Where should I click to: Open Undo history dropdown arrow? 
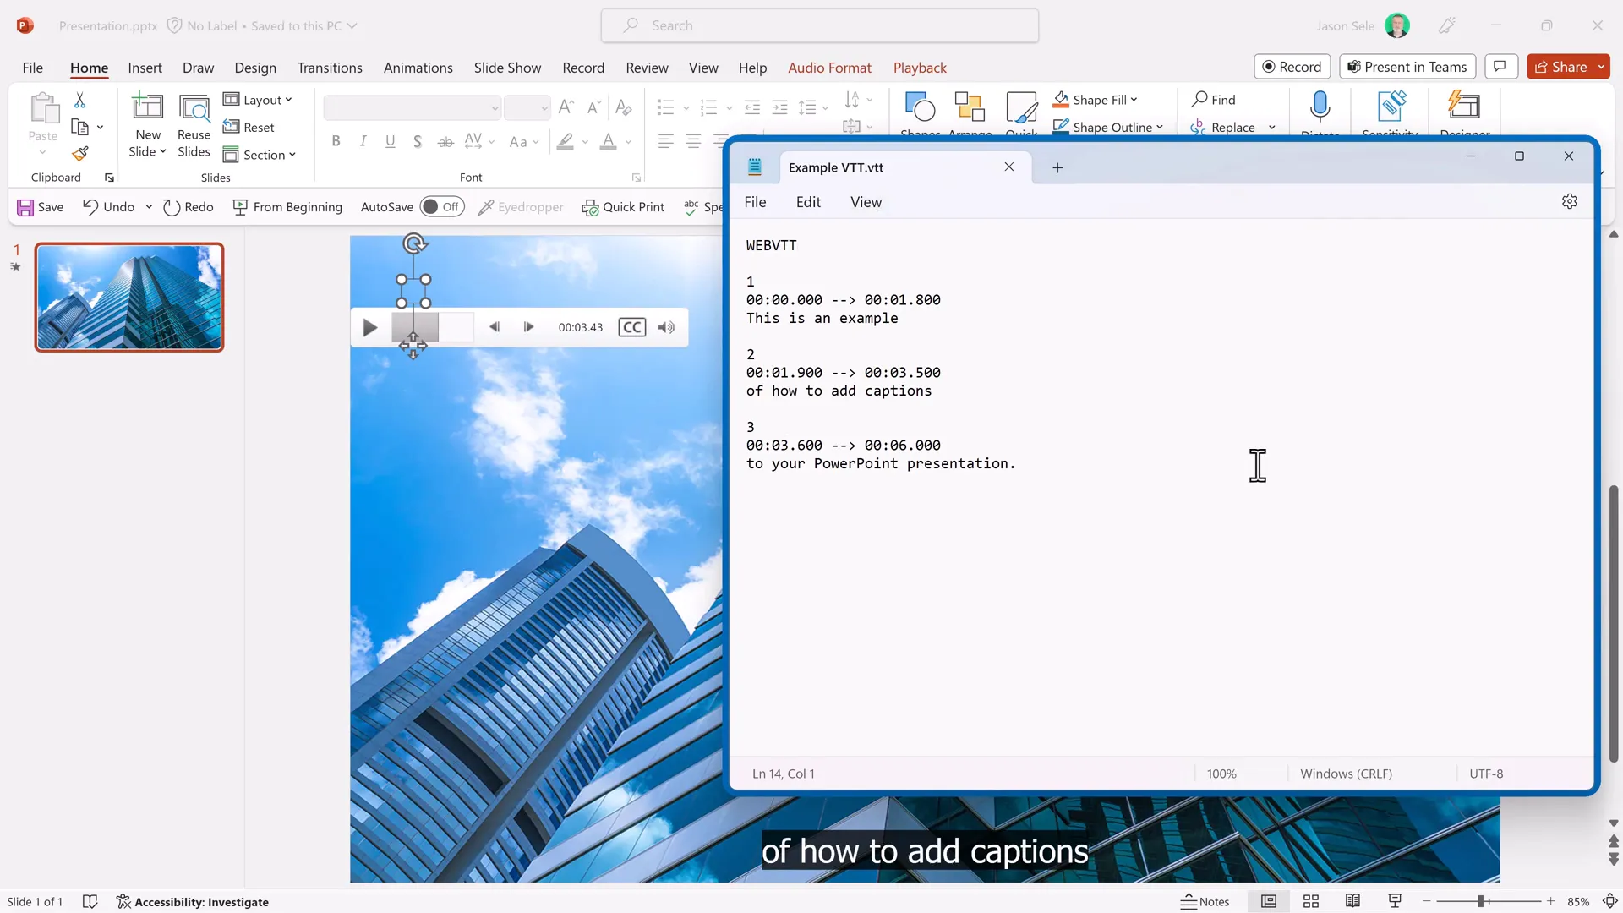tap(149, 207)
